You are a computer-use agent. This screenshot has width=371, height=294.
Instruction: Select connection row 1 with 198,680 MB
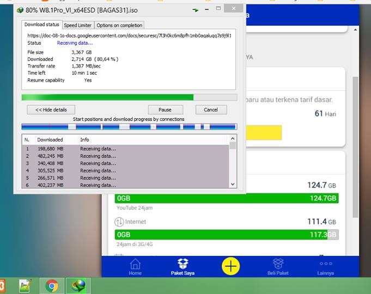pyautogui.click(x=126, y=149)
